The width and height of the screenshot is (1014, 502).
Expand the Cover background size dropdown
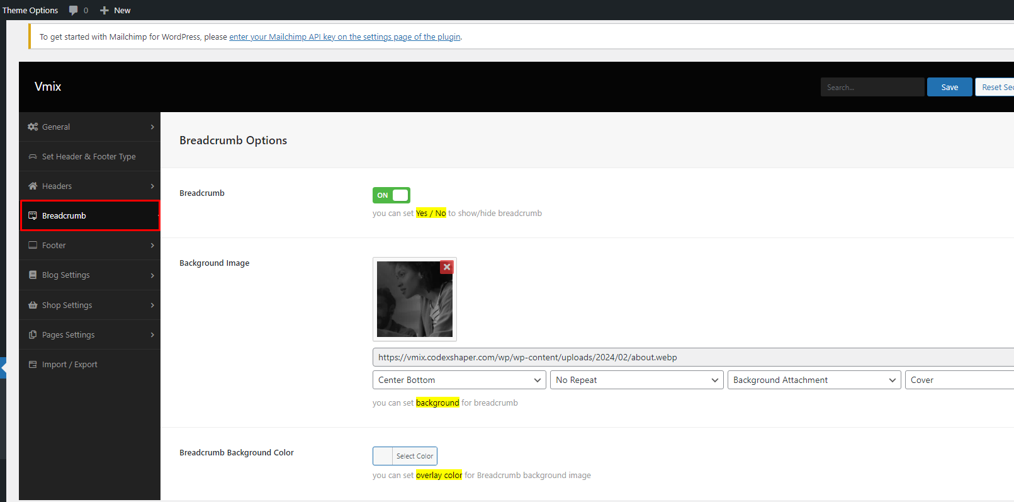959,380
